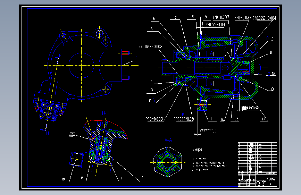
Task: Select the '???????0.1' annotation text
Action: click(208, 131)
